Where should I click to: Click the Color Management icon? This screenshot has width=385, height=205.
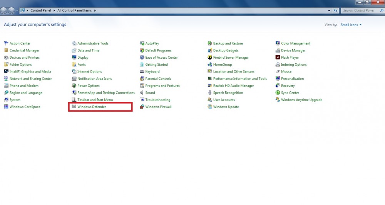[278, 43]
